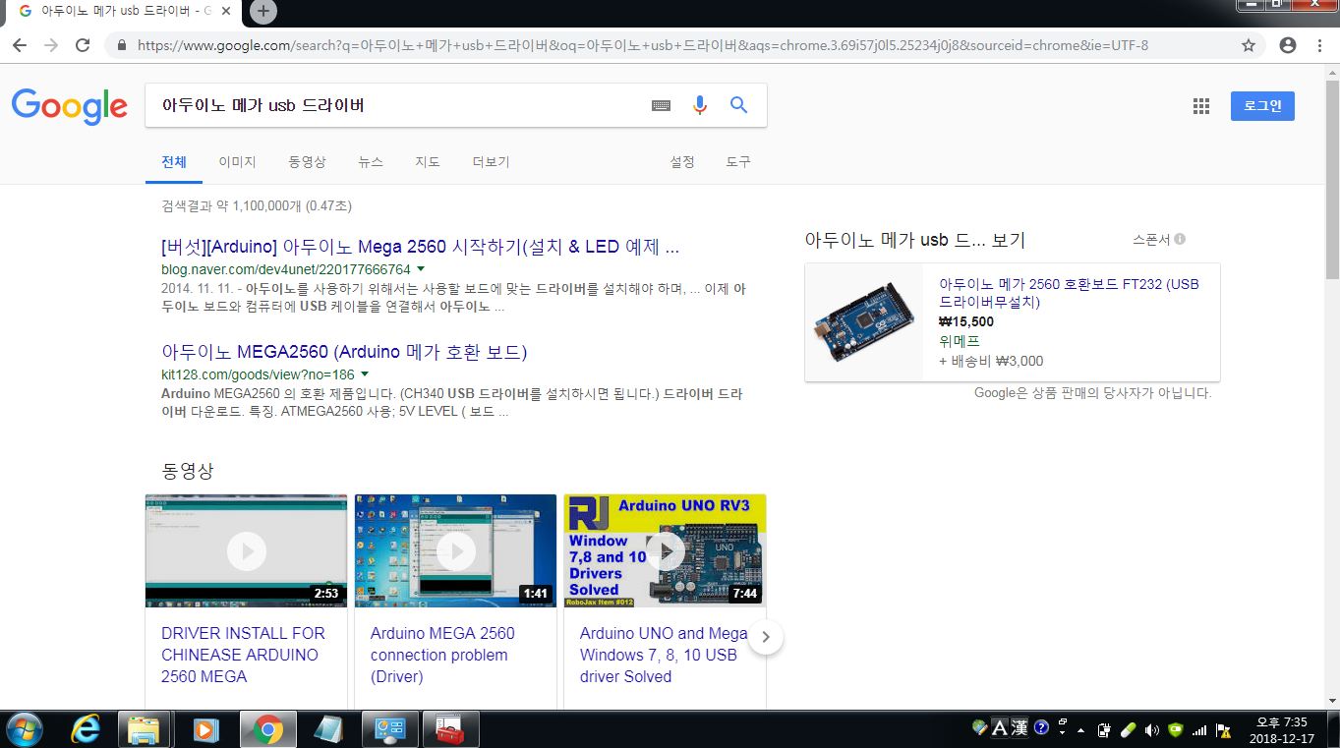Screen dimensions: 1340x748
Task: Open the media player taskbar icon
Action: click(205, 730)
